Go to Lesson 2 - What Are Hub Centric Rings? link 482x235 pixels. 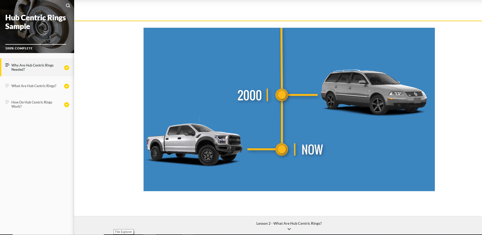[289, 223]
